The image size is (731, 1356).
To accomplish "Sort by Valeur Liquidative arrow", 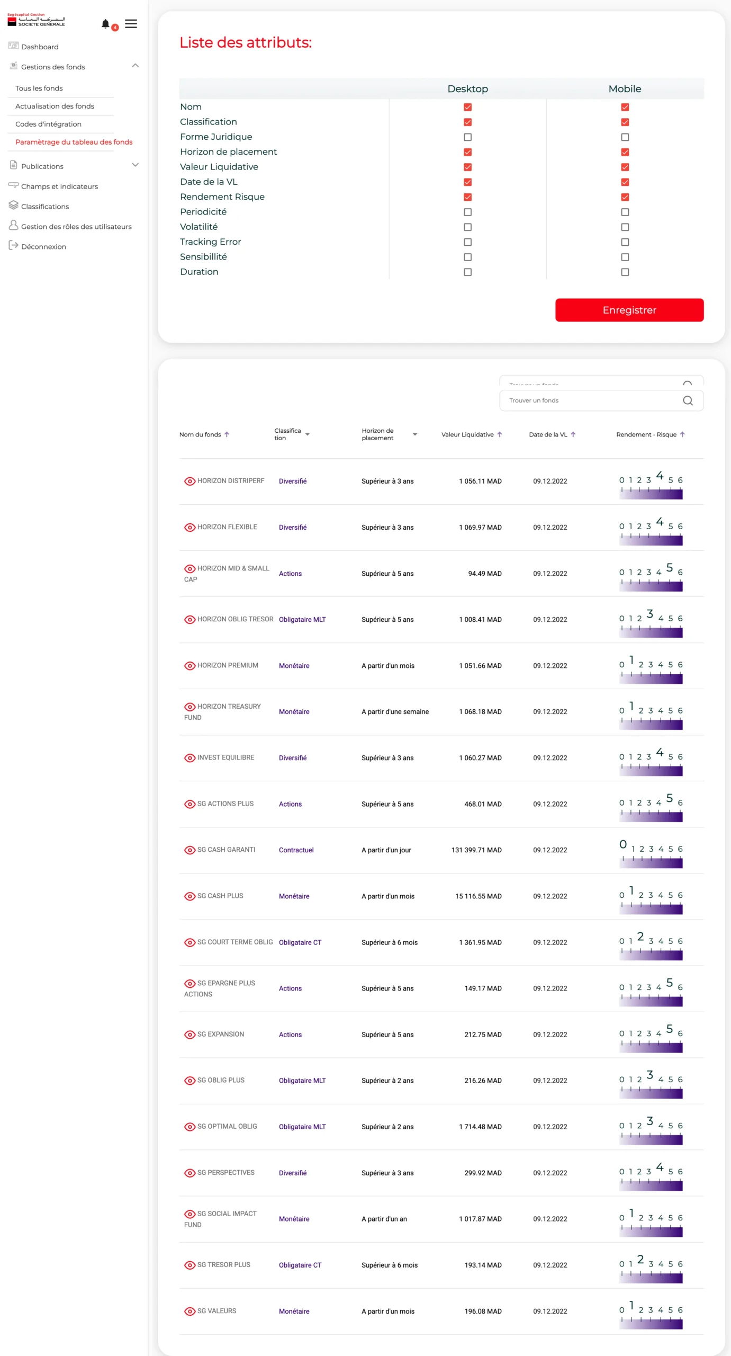I will tap(500, 434).
